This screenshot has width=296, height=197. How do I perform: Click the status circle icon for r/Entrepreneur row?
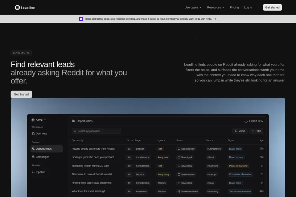pos(179,149)
